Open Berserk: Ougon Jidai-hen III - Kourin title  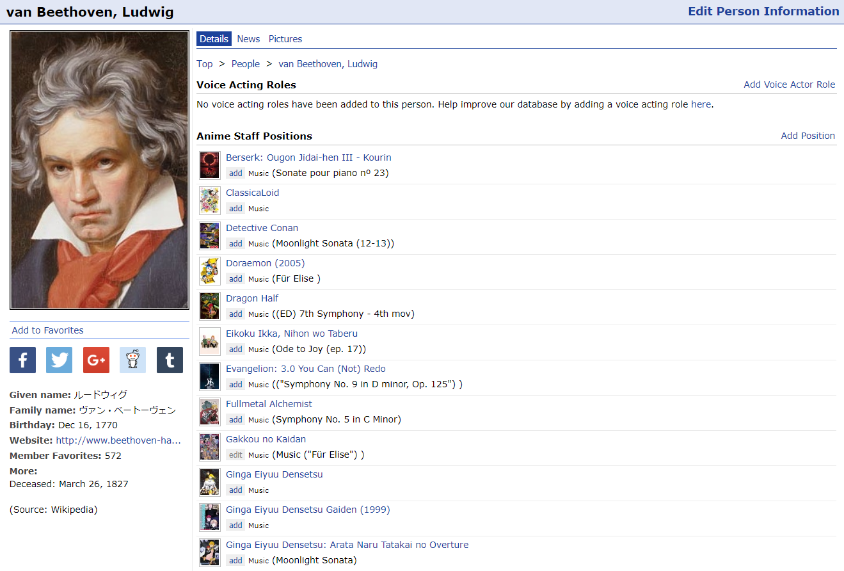coord(308,157)
